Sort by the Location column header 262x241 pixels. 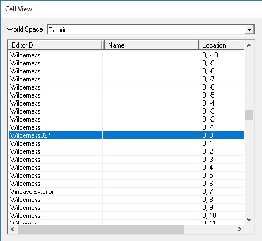[x=222, y=45]
